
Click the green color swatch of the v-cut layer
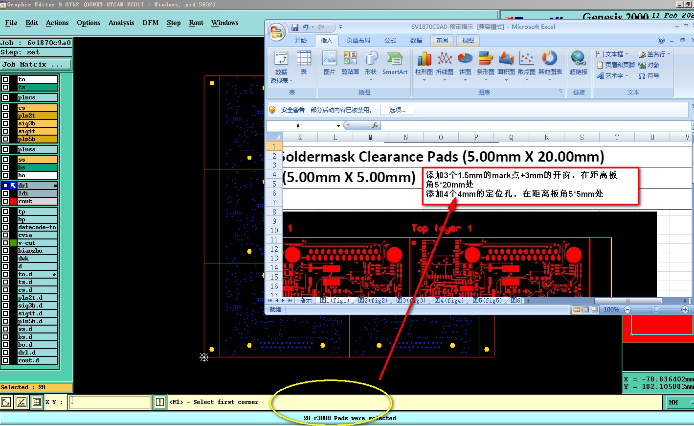click(13, 243)
